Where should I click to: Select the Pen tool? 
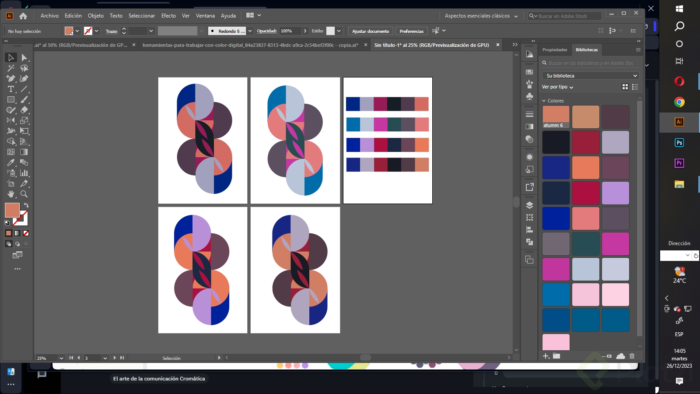(x=11, y=78)
